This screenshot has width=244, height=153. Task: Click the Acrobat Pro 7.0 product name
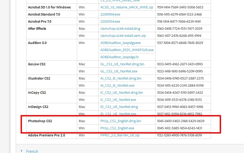point(40,22)
